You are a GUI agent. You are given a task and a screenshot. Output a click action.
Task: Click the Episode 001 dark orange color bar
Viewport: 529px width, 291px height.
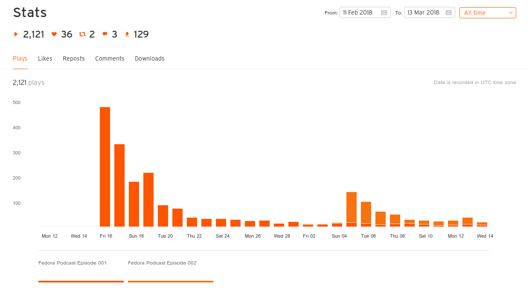[x=81, y=282]
